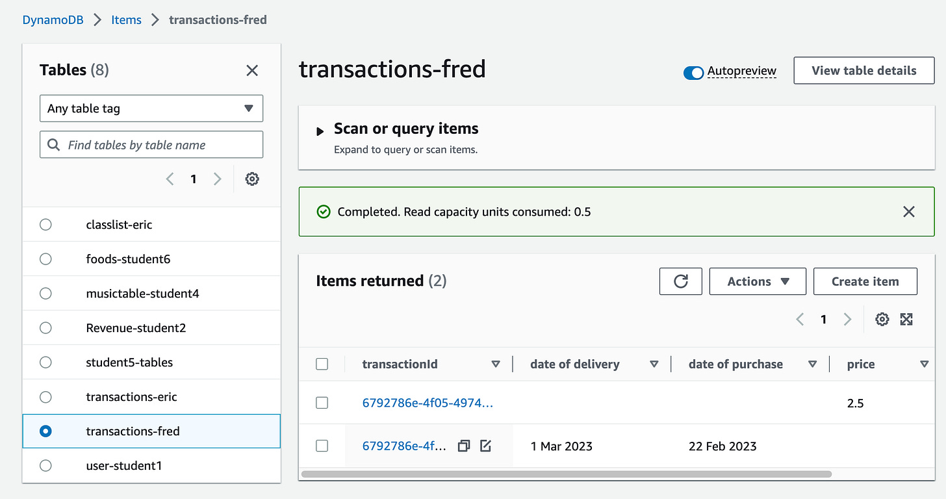
Task: Select the classlist-eric table radio
Action: 45,224
